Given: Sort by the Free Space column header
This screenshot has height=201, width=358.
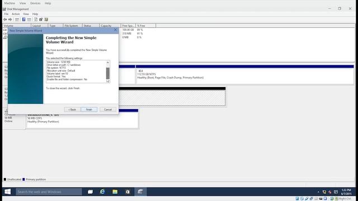Looking at the screenshot, I should [128, 26].
